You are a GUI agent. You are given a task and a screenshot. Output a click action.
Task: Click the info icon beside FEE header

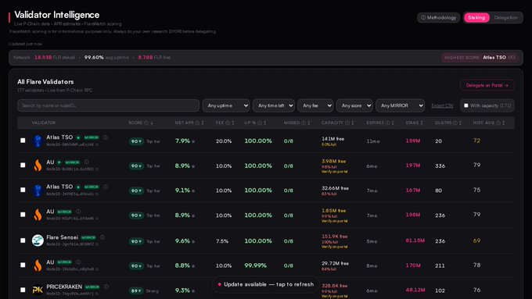pyautogui.click(x=228, y=123)
